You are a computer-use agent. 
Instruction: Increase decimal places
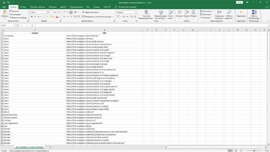click(x=131, y=17)
